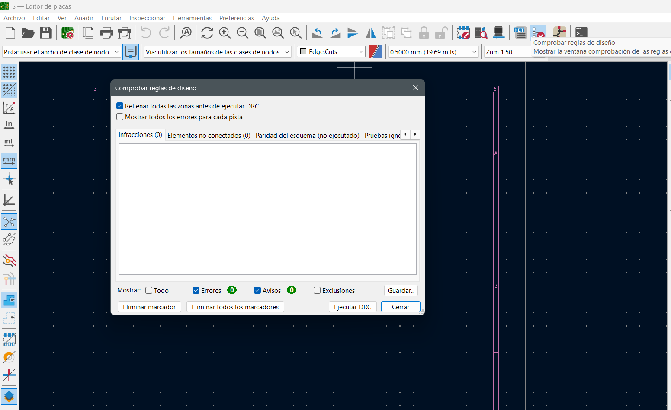Screen dimensions: 671x410
Task: Click the Edge.Cuts layer color swatch
Action: (x=303, y=52)
